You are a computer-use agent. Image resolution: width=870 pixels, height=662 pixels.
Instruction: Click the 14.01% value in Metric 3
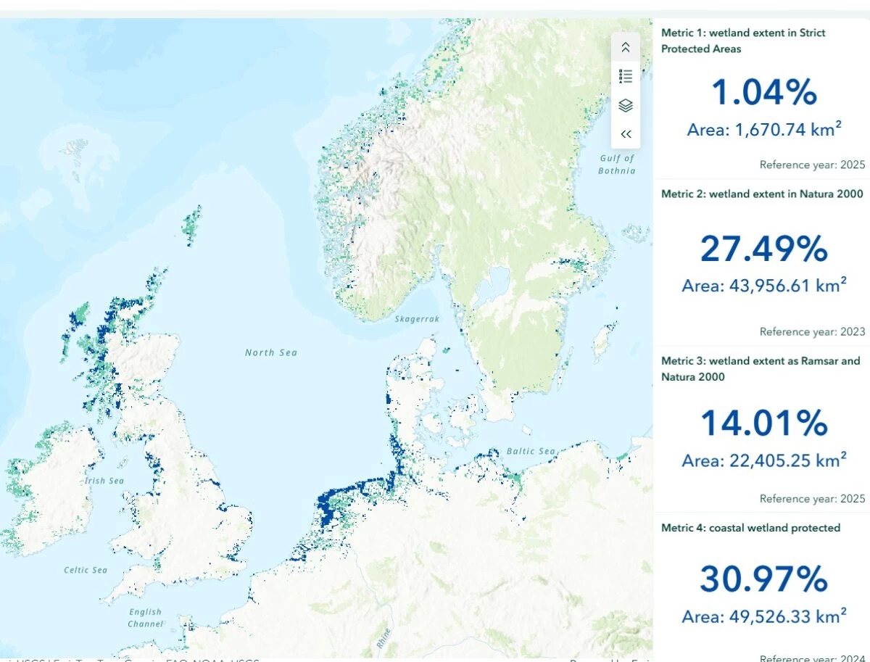763,424
